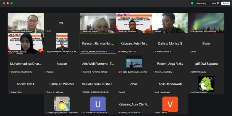The width and height of the screenshot is (232, 116).
Task: Click muted mic icon beside Anisah Dwi L
Action: (x=10, y=92)
